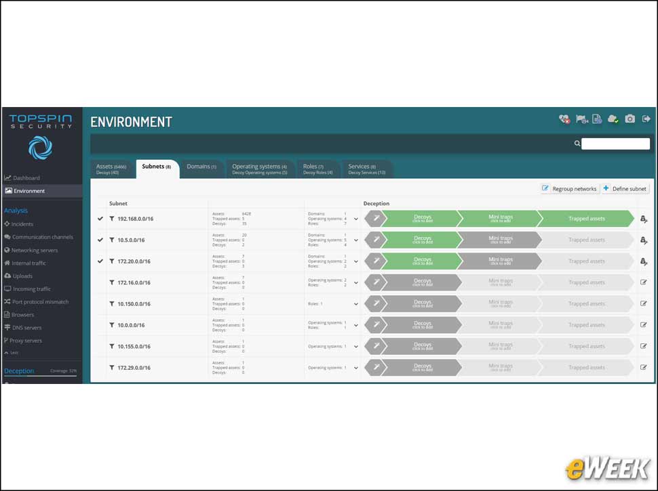The image size is (658, 491).
Task: Click the search magnifier icon
Action: pos(577,144)
